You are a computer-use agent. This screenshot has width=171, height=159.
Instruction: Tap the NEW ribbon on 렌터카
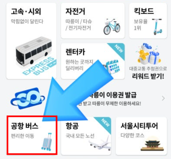[x=118, y=49]
